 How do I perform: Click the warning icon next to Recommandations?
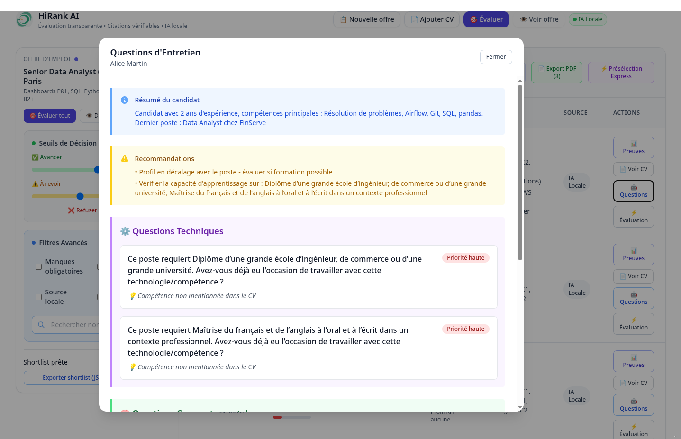[x=125, y=159]
